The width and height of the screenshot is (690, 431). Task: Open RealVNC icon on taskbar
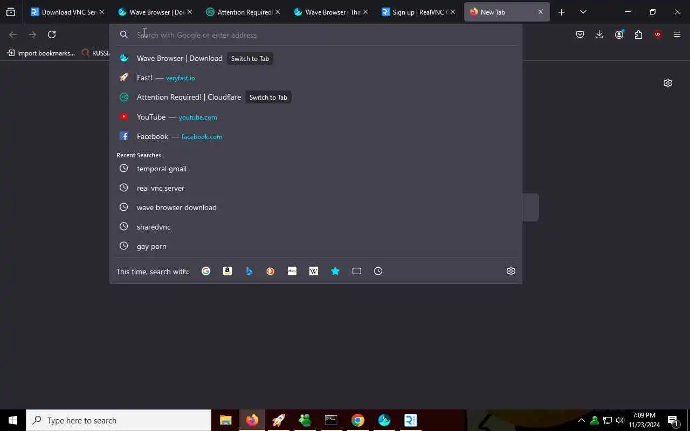tap(411, 420)
